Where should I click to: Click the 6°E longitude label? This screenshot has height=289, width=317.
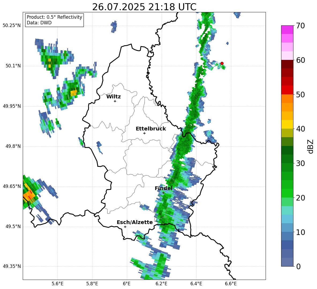click(127, 284)
